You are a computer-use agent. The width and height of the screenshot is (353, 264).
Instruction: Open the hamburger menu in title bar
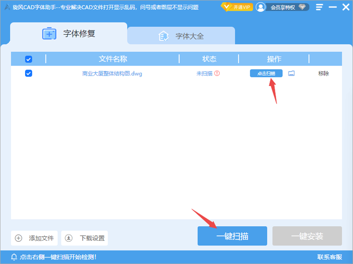319,7
